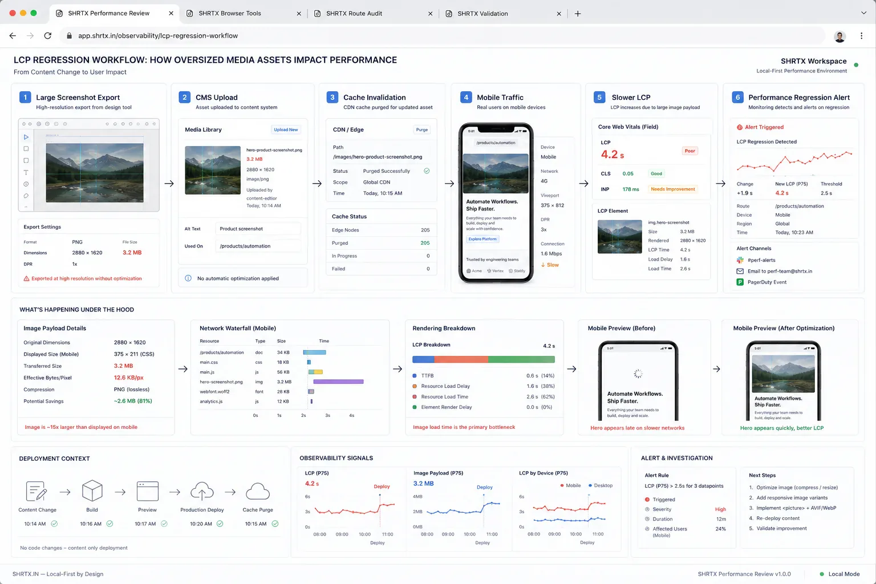This screenshot has width=876, height=584.
Task: Toggle the Local Mode status indicator in footer
Action: [821, 574]
